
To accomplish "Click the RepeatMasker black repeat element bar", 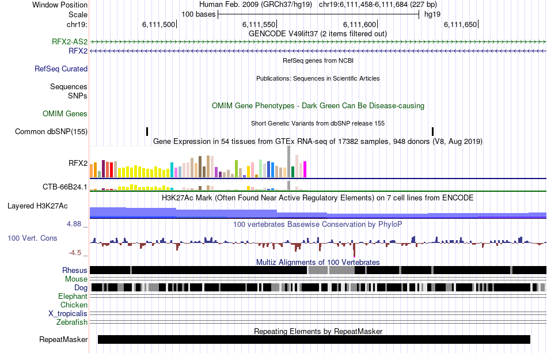I will pyautogui.click(x=314, y=339).
